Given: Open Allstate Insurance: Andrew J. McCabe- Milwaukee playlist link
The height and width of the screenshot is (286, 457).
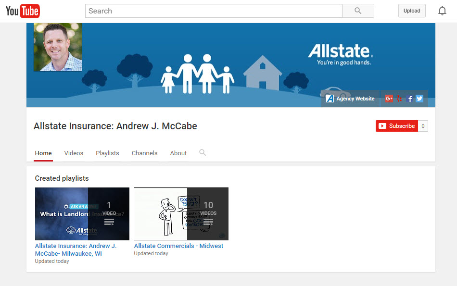Looking at the screenshot, I should pyautogui.click(x=76, y=249).
